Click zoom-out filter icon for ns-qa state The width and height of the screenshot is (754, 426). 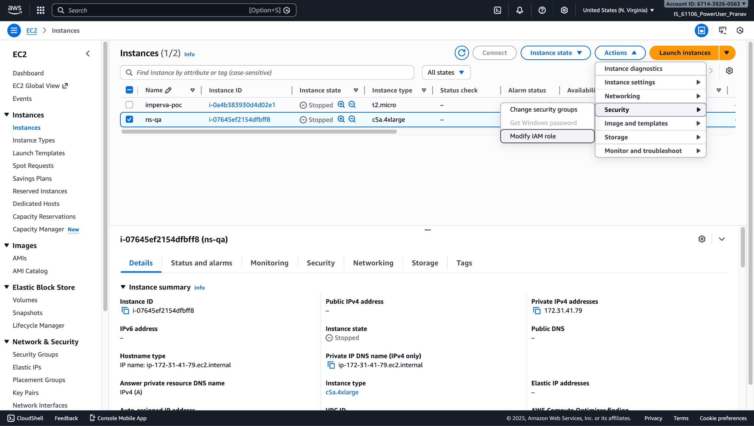(x=352, y=119)
